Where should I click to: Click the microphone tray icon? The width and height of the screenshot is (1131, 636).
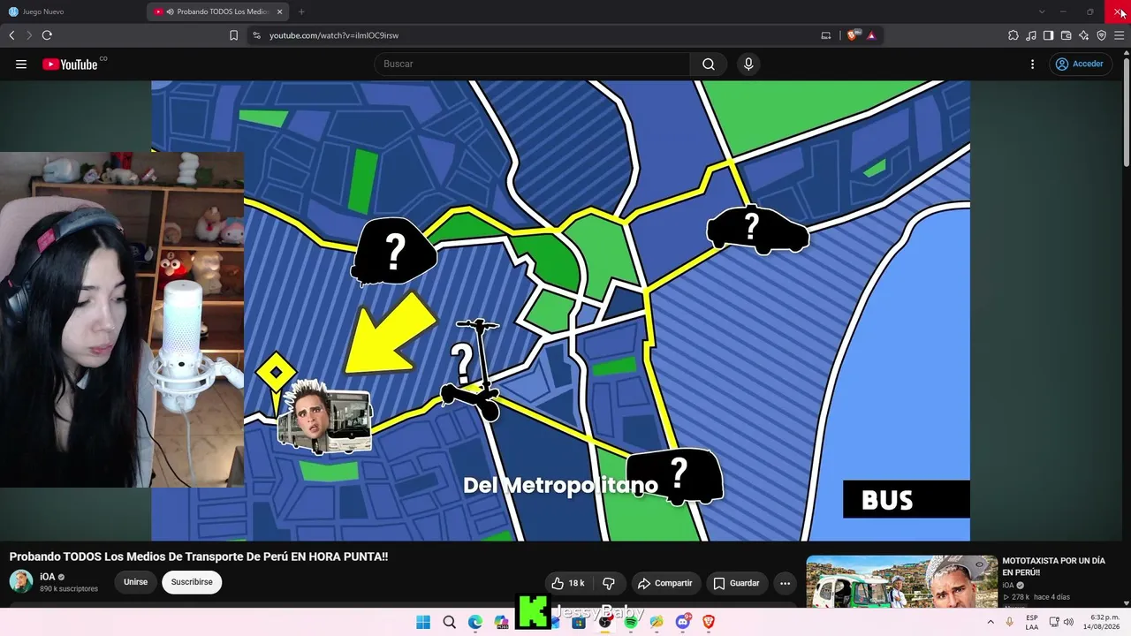1009,622
